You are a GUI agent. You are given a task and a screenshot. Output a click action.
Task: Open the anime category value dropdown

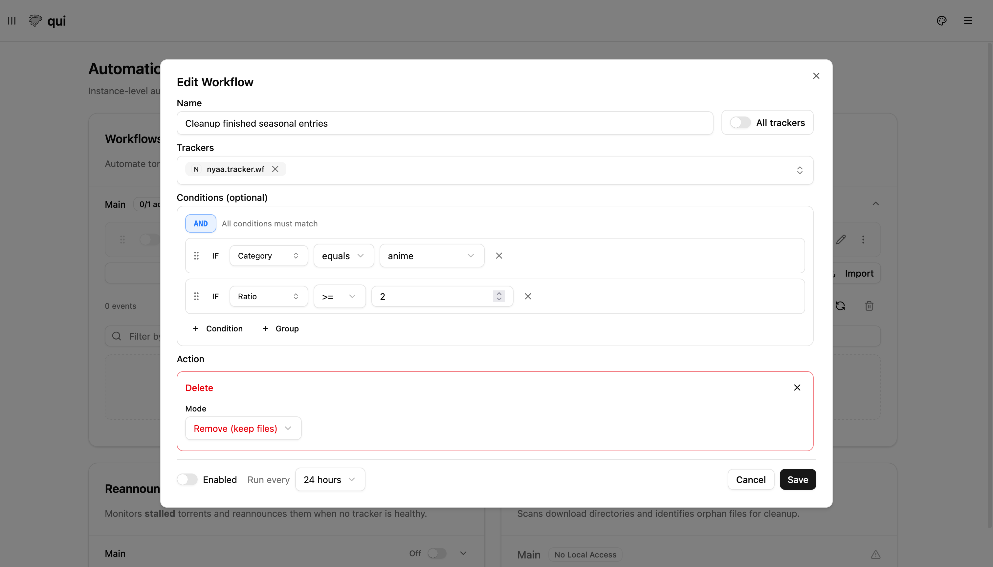[431, 256]
